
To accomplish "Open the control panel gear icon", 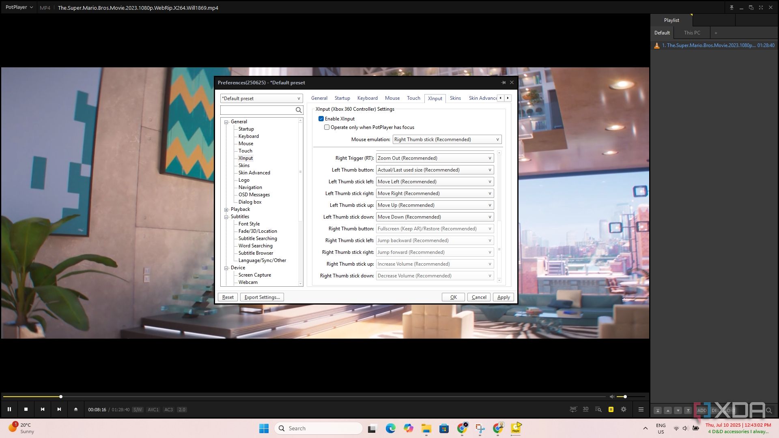I will [x=624, y=409].
